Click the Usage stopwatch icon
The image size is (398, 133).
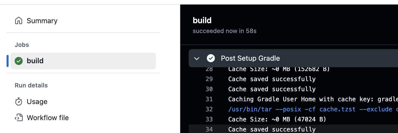[19, 102]
